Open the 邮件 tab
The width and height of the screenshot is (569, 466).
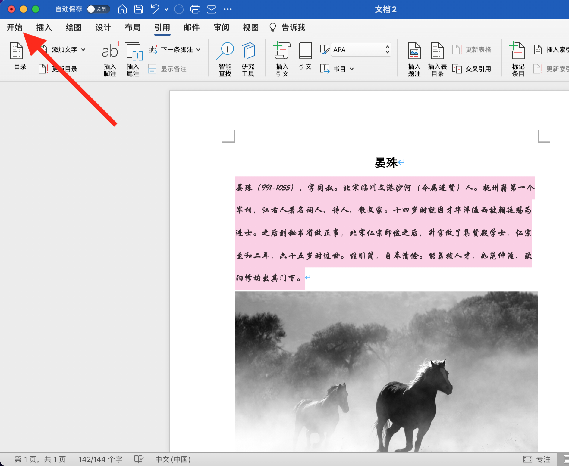[192, 27]
